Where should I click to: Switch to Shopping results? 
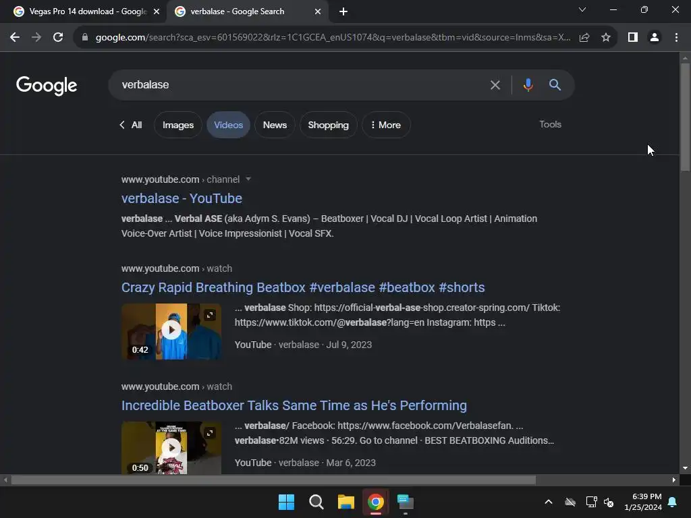329,125
